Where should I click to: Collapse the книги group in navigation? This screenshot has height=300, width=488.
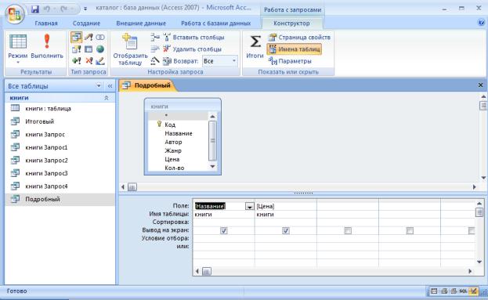106,98
